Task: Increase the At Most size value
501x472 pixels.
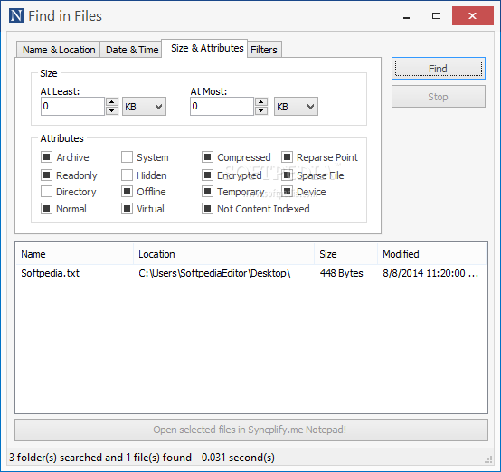Action: click(261, 102)
